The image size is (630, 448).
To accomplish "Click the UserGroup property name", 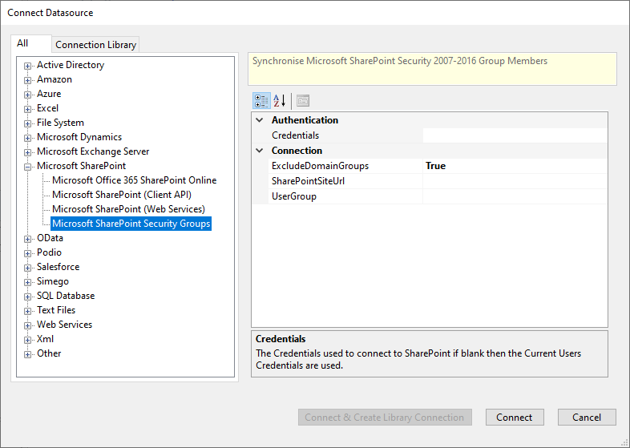I will [x=294, y=196].
